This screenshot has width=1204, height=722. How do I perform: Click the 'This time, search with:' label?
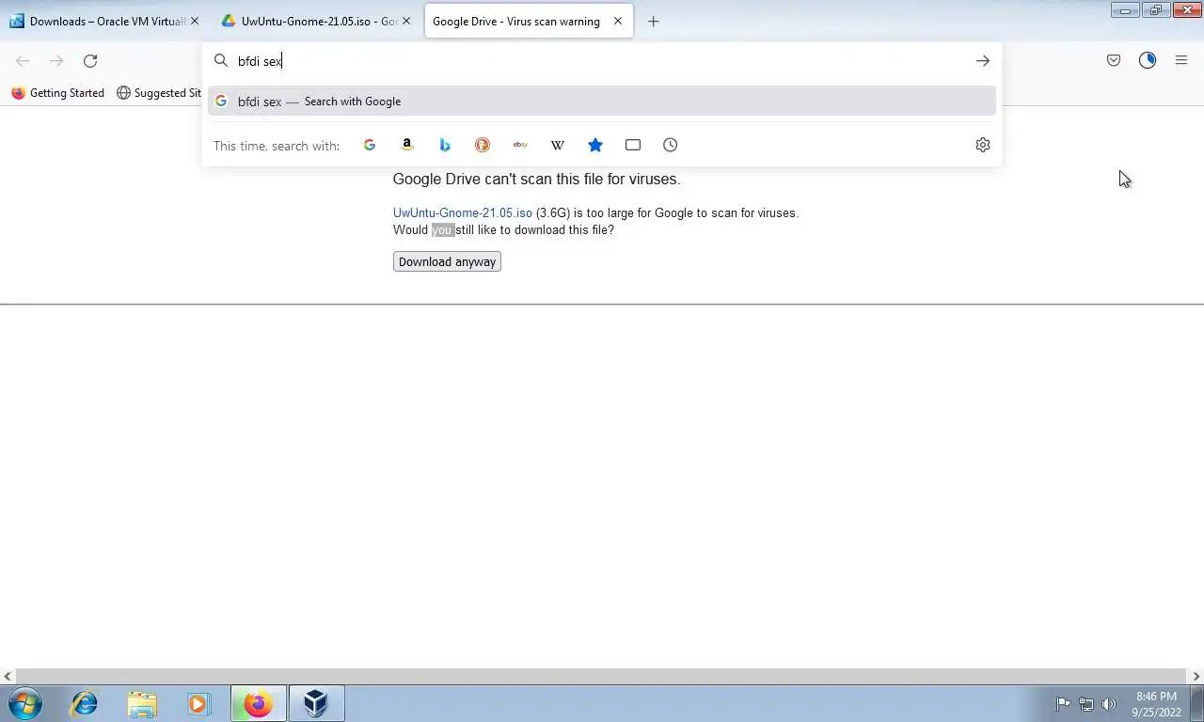277,146
